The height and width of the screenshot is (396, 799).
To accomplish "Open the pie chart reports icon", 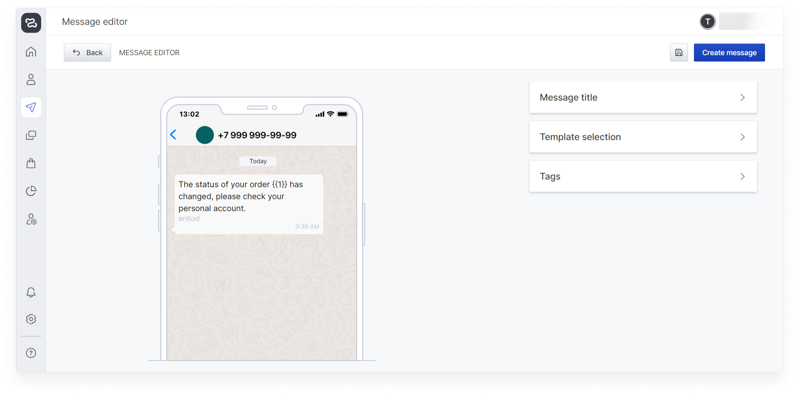I will pos(31,191).
